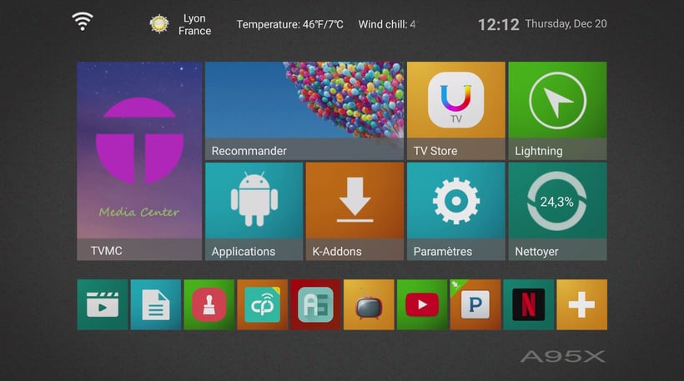
Task: Open the CP wireless cast shortcut
Action: pyautogui.click(x=262, y=304)
